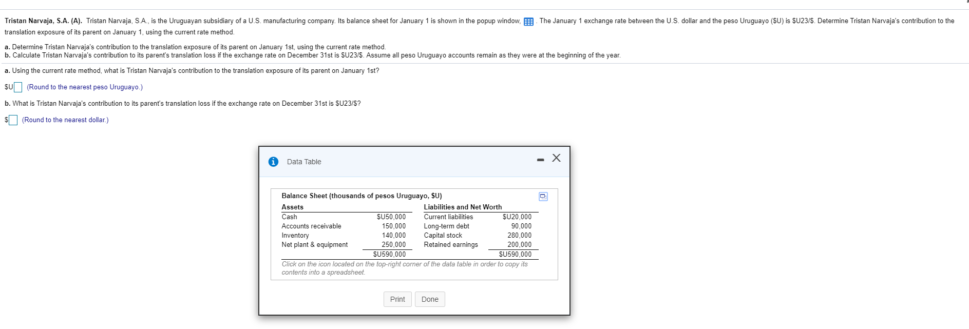The height and width of the screenshot is (329, 969).
Task: Click the Cash row label
Action: [x=289, y=217]
